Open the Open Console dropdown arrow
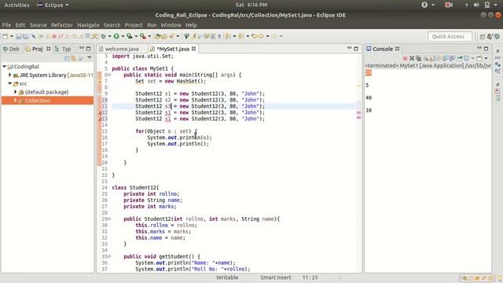This screenshot has height=283, width=503. (486, 58)
